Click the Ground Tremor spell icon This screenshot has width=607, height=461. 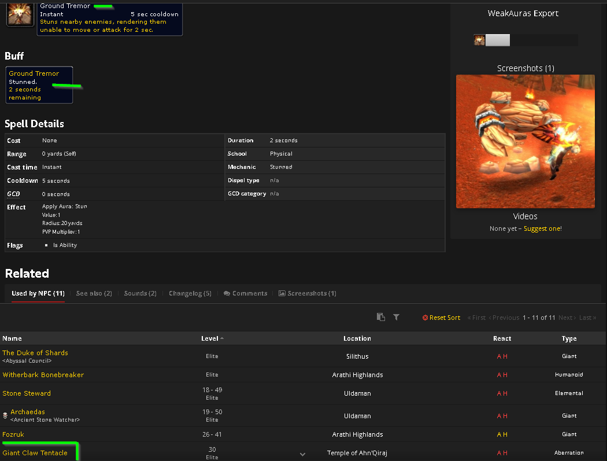coord(20,13)
